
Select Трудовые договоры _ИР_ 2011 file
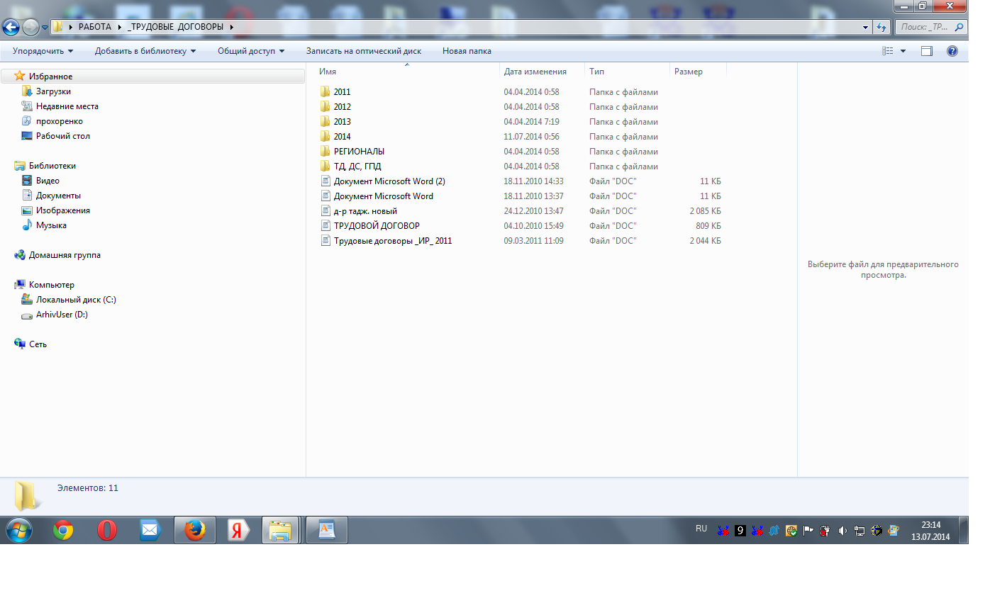tap(393, 241)
